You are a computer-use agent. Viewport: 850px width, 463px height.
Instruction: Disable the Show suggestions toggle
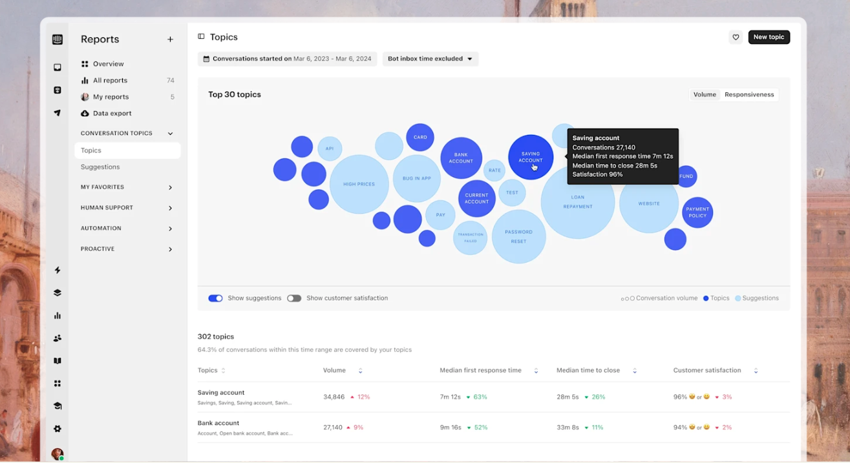coord(215,298)
